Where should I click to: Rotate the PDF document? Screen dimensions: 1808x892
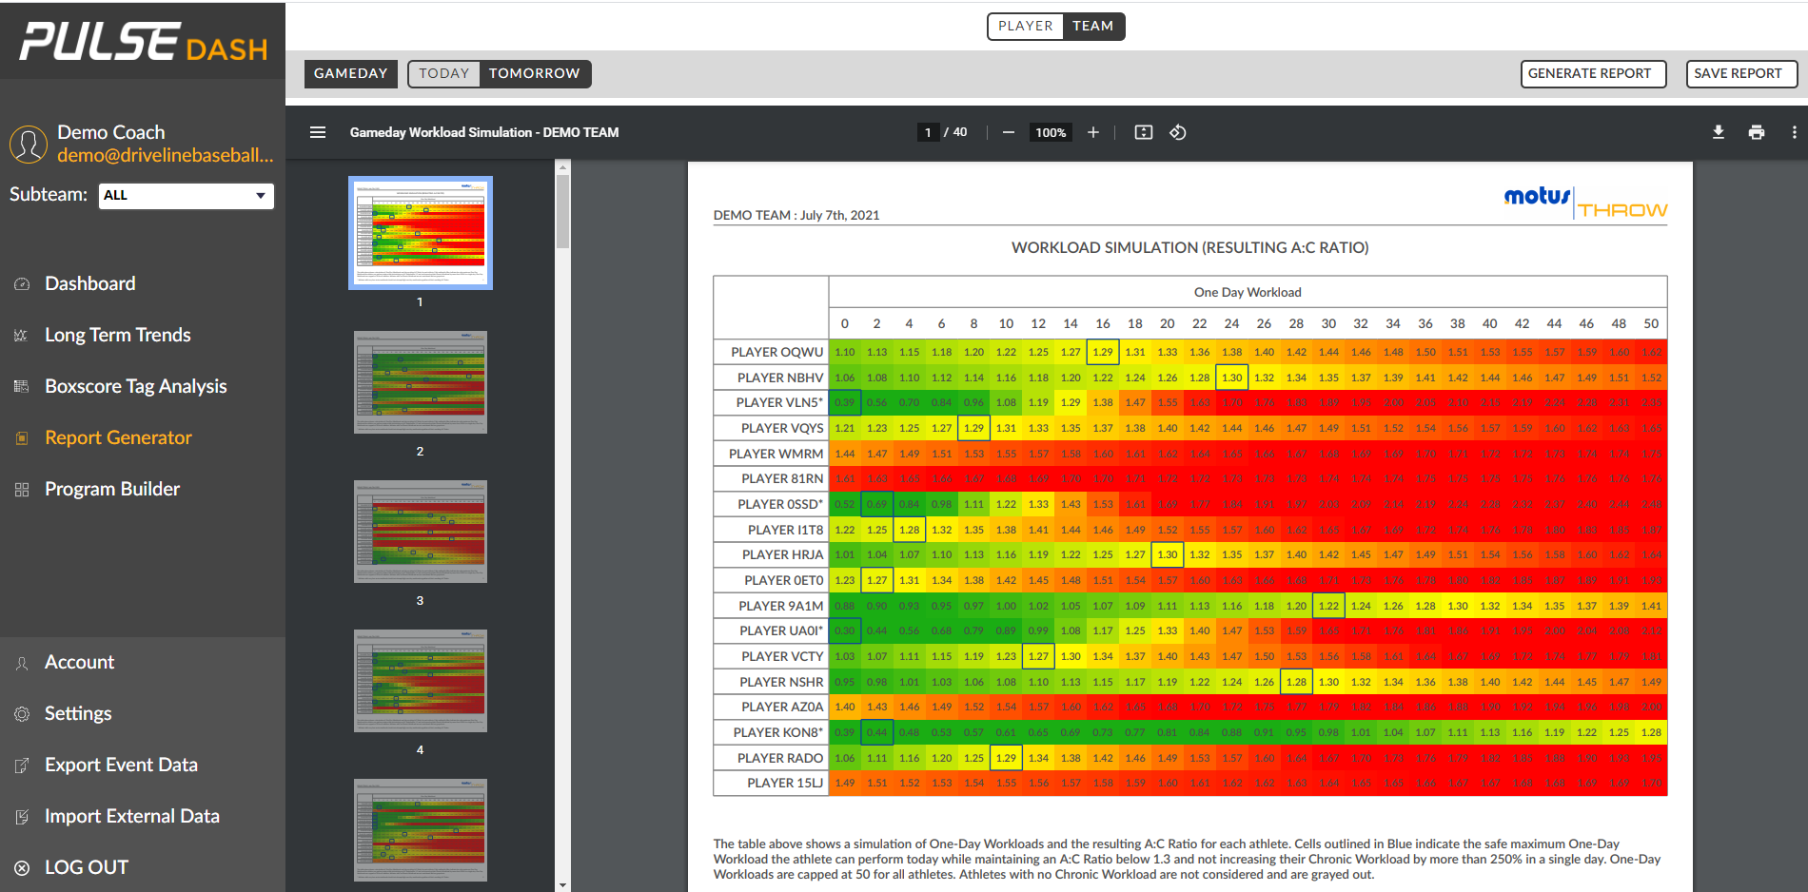coord(1178,132)
